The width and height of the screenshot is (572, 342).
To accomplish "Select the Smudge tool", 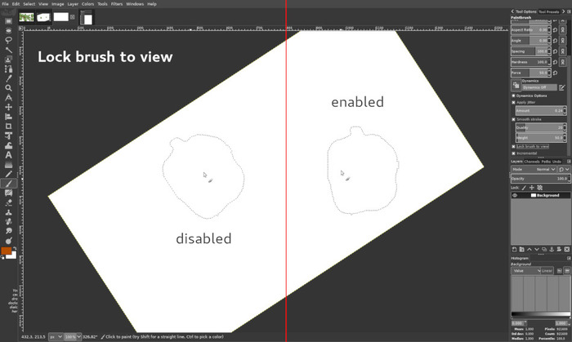I will point(8,231).
